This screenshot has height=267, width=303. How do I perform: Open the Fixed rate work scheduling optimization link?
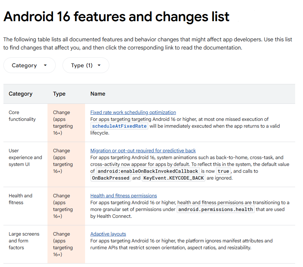click(x=133, y=112)
